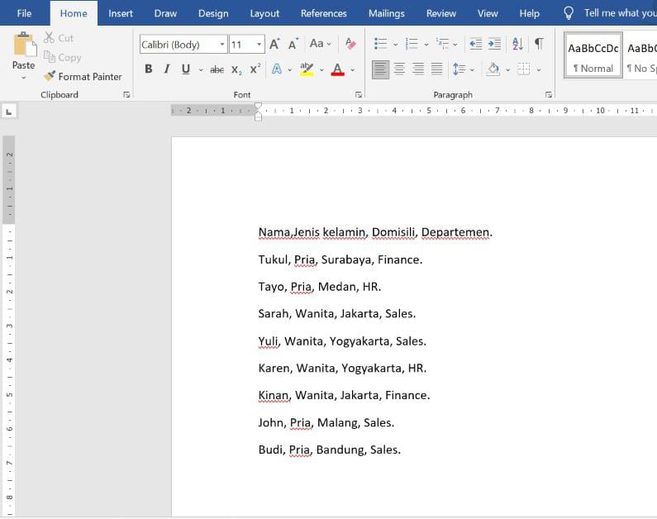Image resolution: width=657 pixels, height=519 pixels.
Task: Click the Paste clipboard icon
Action: [24, 44]
